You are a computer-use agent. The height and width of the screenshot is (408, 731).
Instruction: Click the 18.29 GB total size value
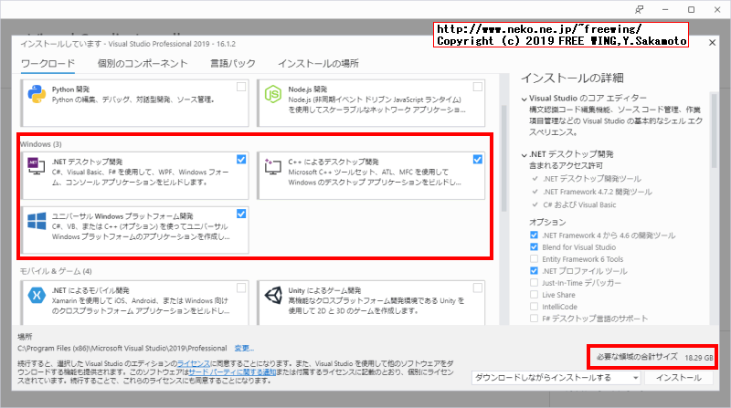[x=698, y=358]
